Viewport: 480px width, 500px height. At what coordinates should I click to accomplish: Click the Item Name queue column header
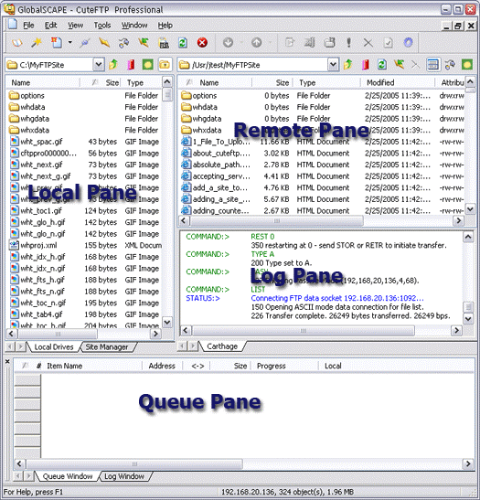[92, 366]
